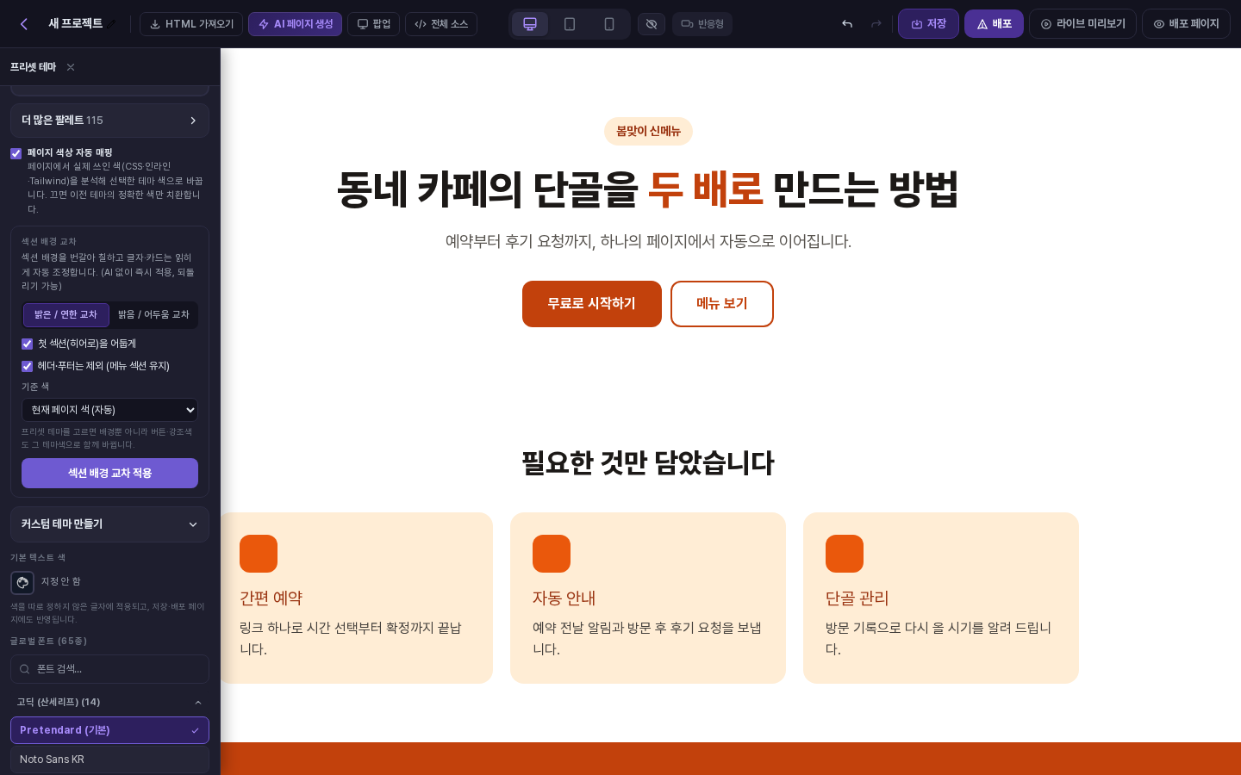
Task: Go back using the top-left arrow
Action: 24,24
